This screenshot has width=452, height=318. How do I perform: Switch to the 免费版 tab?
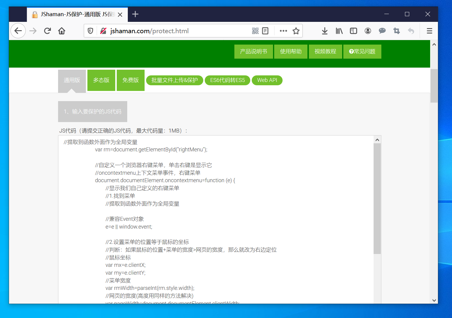131,80
